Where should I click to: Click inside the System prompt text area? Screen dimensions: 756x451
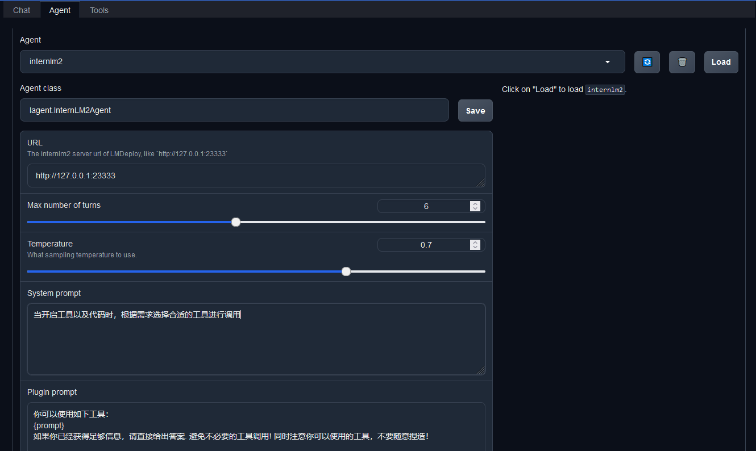click(x=256, y=339)
